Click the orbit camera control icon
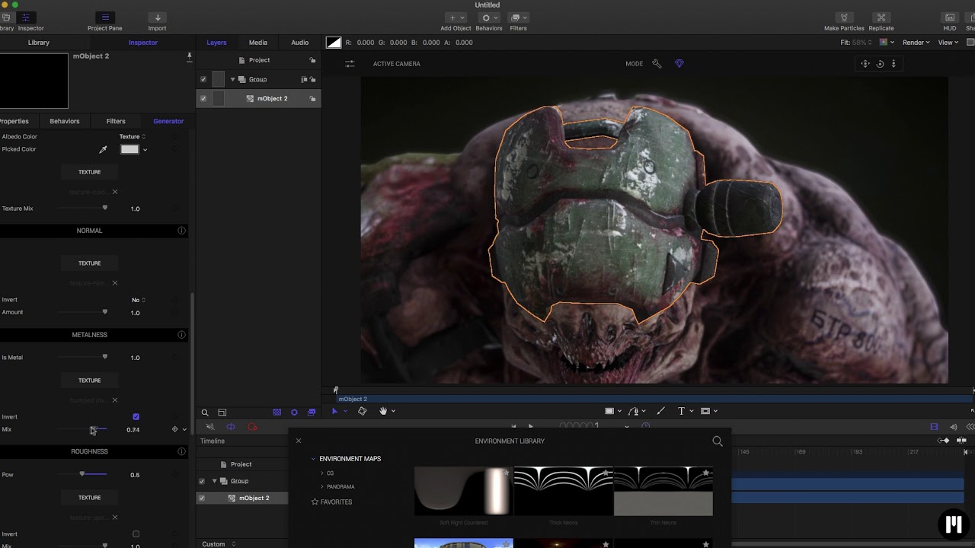975x548 pixels. 880,64
